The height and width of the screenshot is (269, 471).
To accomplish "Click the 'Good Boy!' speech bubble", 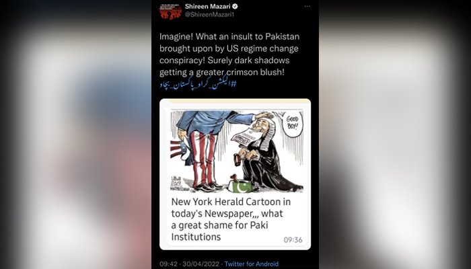I will click(x=292, y=122).
